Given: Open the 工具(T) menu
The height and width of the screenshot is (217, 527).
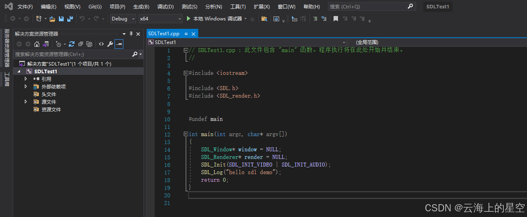Looking at the screenshot, I should (x=238, y=7).
